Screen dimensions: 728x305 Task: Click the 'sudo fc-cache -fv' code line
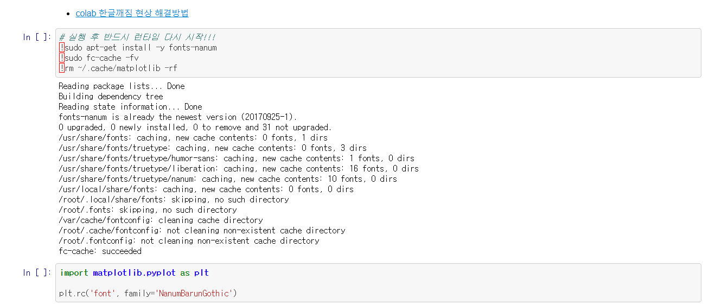click(101, 58)
